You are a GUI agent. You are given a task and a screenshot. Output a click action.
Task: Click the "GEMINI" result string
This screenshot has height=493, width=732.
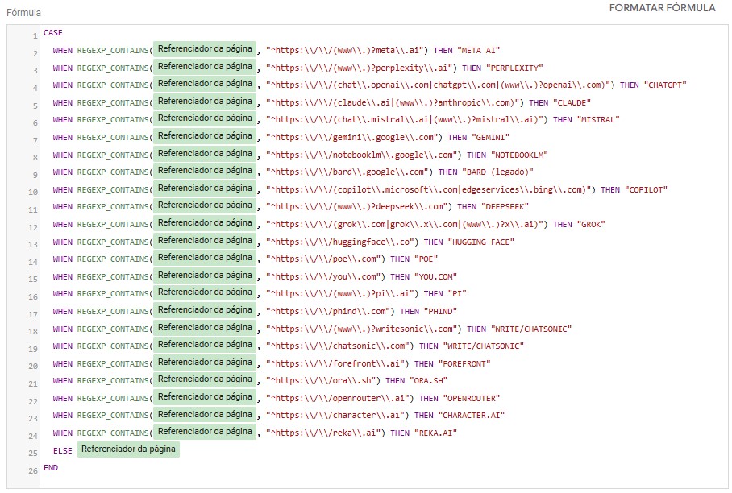point(491,138)
